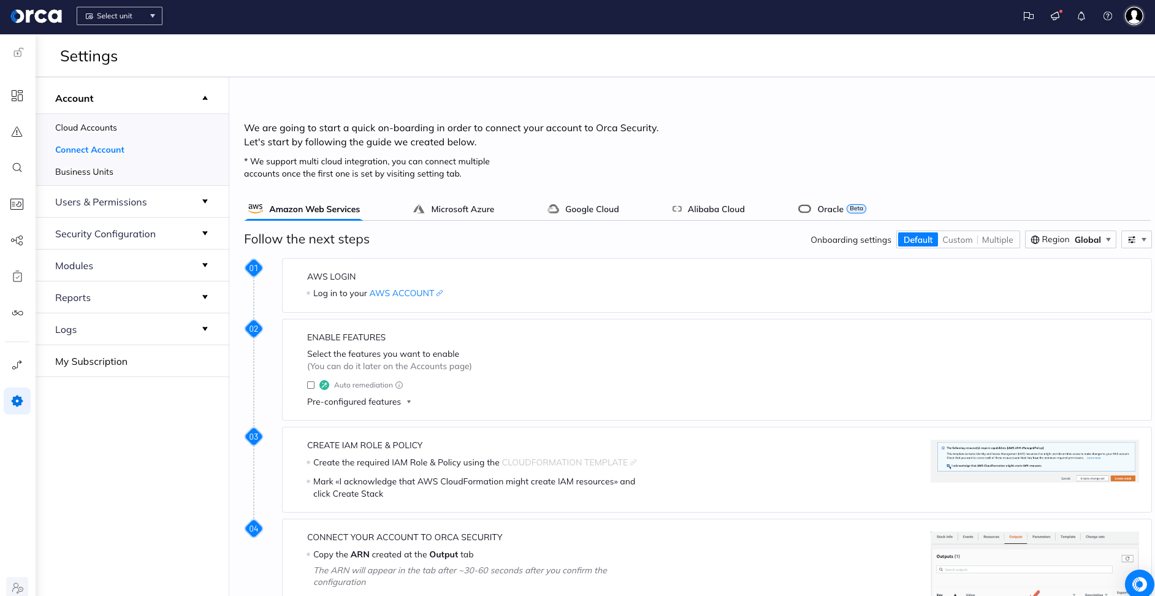Select Multiple onboarding settings mode
The height and width of the screenshot is (596, 1155).
[x=997, y=239]
